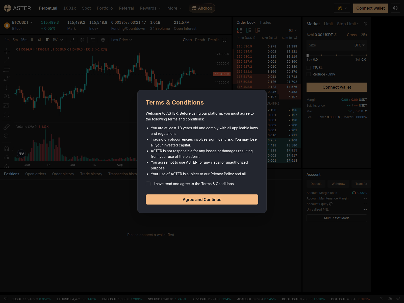Open the BNB chain network dropdown
The width and height of the screenshot is (404, 303).
(342, 8)
